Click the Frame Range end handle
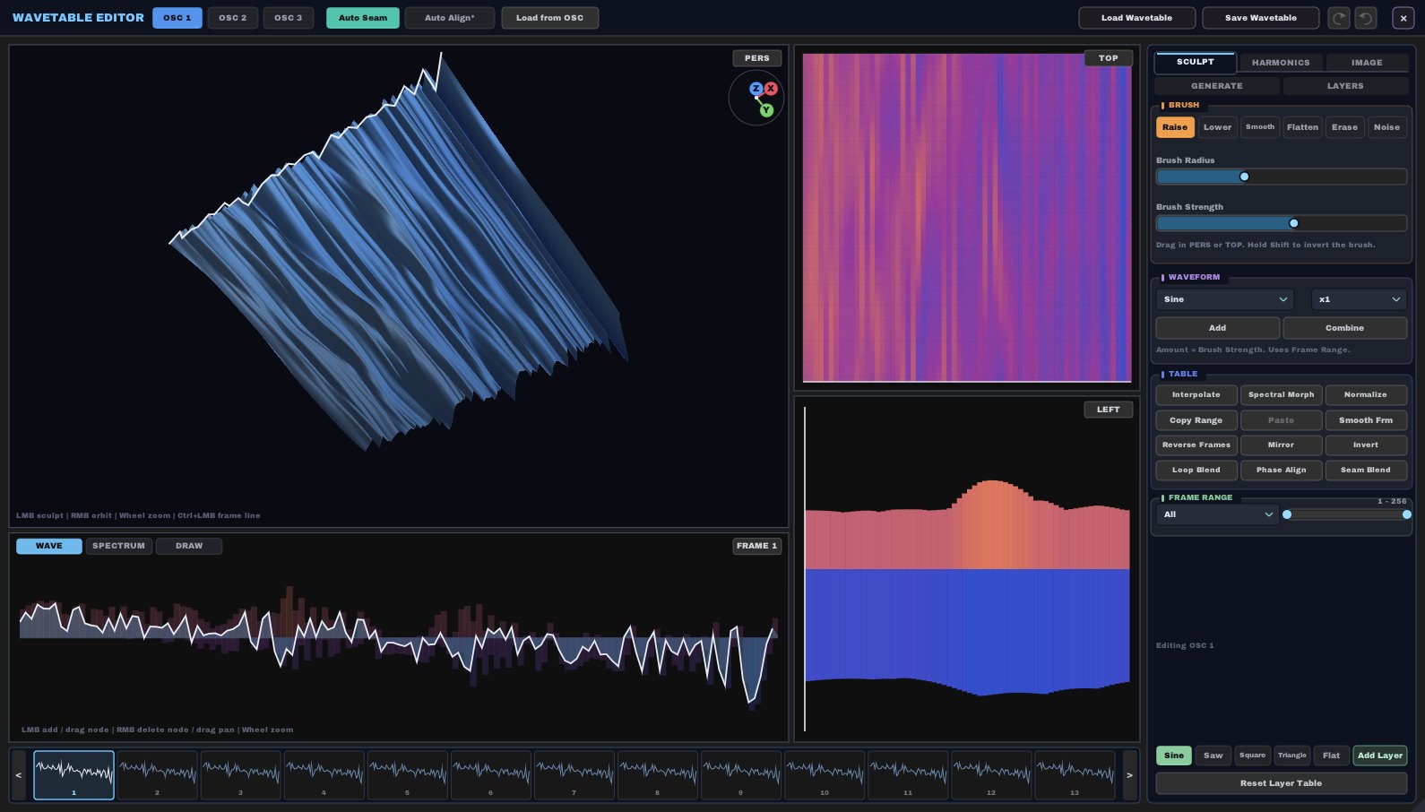Image resolution: width=1425 pixels, height=812 pixels. click(1407, 514)
